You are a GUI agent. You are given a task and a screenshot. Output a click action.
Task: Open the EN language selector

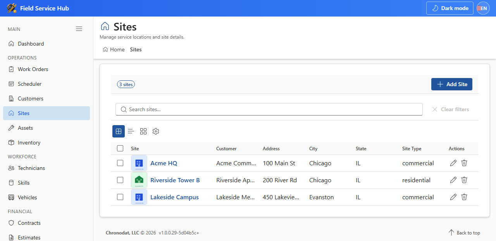point(483,8)
